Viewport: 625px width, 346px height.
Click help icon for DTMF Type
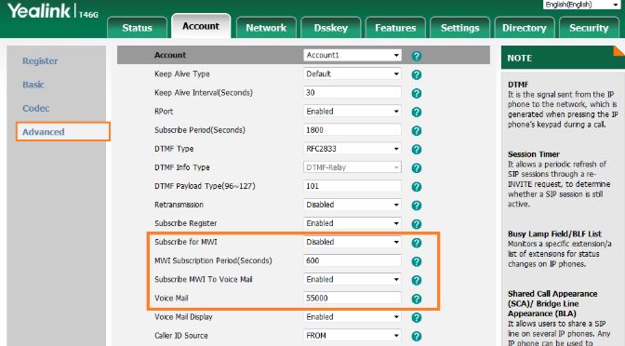click(416, 150)
